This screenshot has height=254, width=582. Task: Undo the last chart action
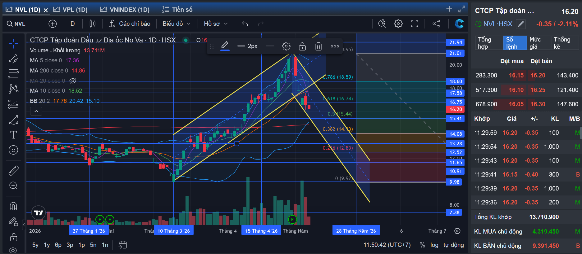pyautogui.click(x=245, y=24)
